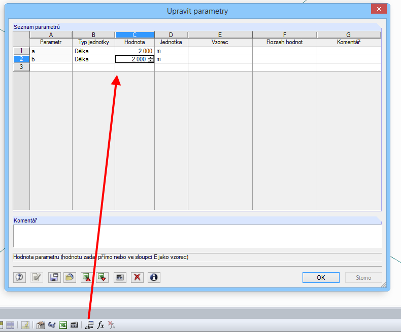Screen dimensions: 401x332
Task: Select column header F
Action: pos(285,35)
